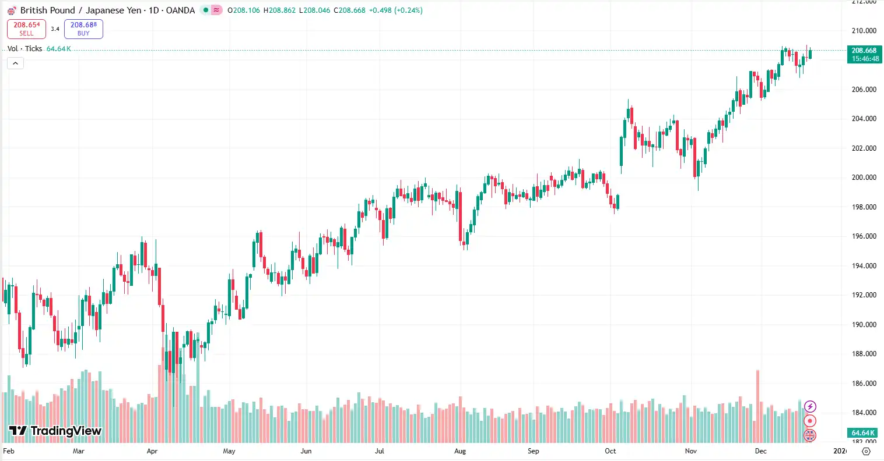
Task: Click the teal 64.64K volume value in legend
Action: (58, 48)
